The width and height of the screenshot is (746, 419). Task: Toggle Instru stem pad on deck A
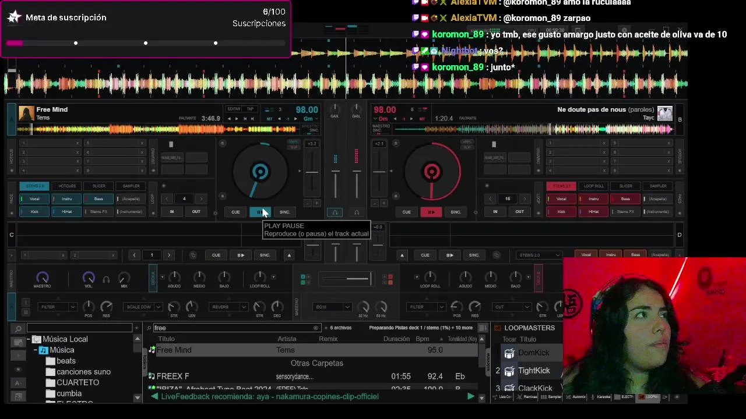click(x=66, y=199)
